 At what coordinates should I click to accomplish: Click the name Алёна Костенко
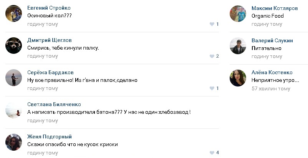(x=272, y=73)
